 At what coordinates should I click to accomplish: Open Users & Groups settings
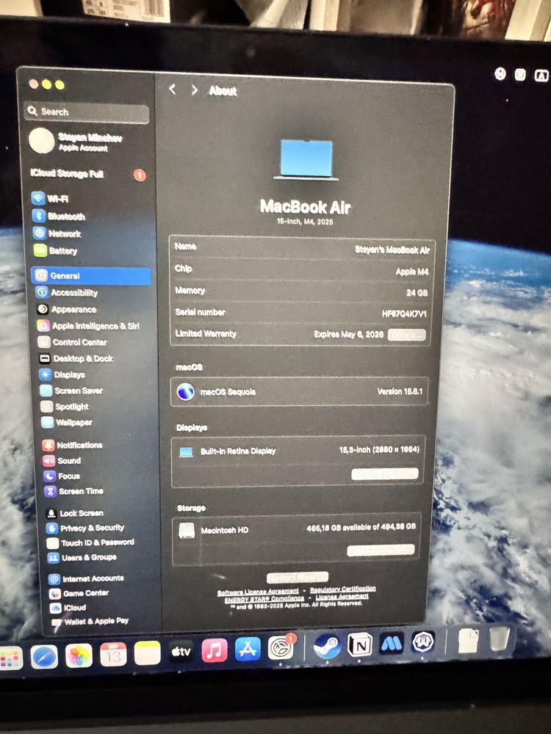(x=82, y=557)
